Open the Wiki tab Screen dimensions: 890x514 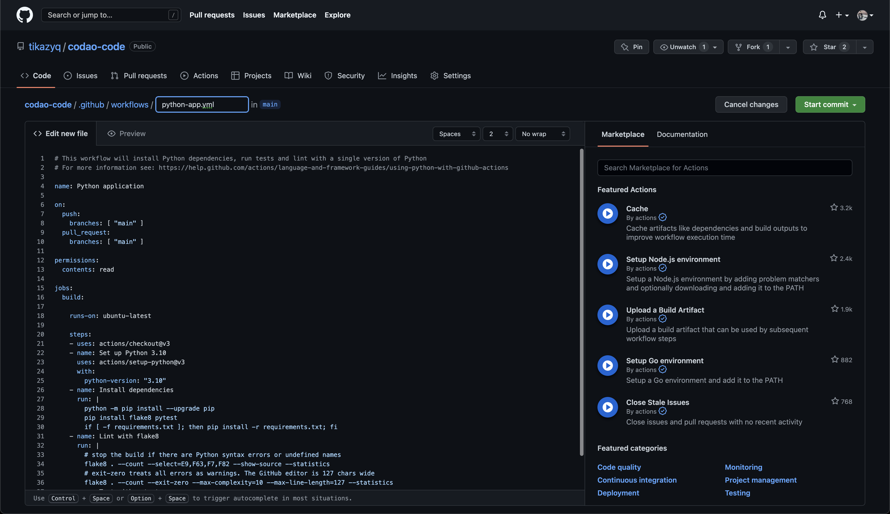click(x=298, y=75)
